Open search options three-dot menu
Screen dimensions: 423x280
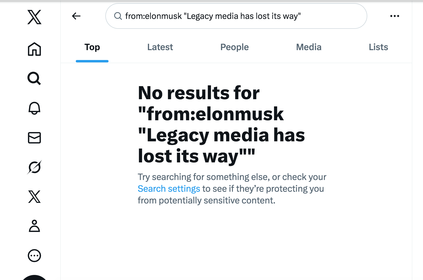coord(394,16)
